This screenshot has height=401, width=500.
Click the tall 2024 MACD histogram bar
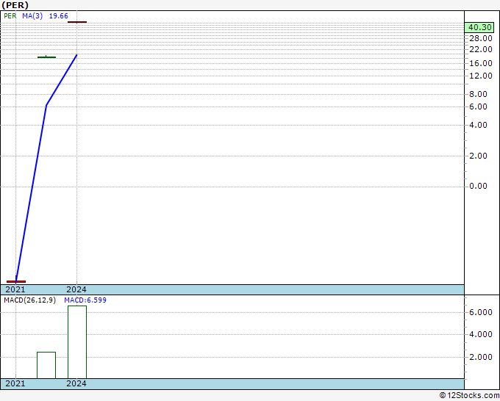pyautogui.click(x=77, y=342)
